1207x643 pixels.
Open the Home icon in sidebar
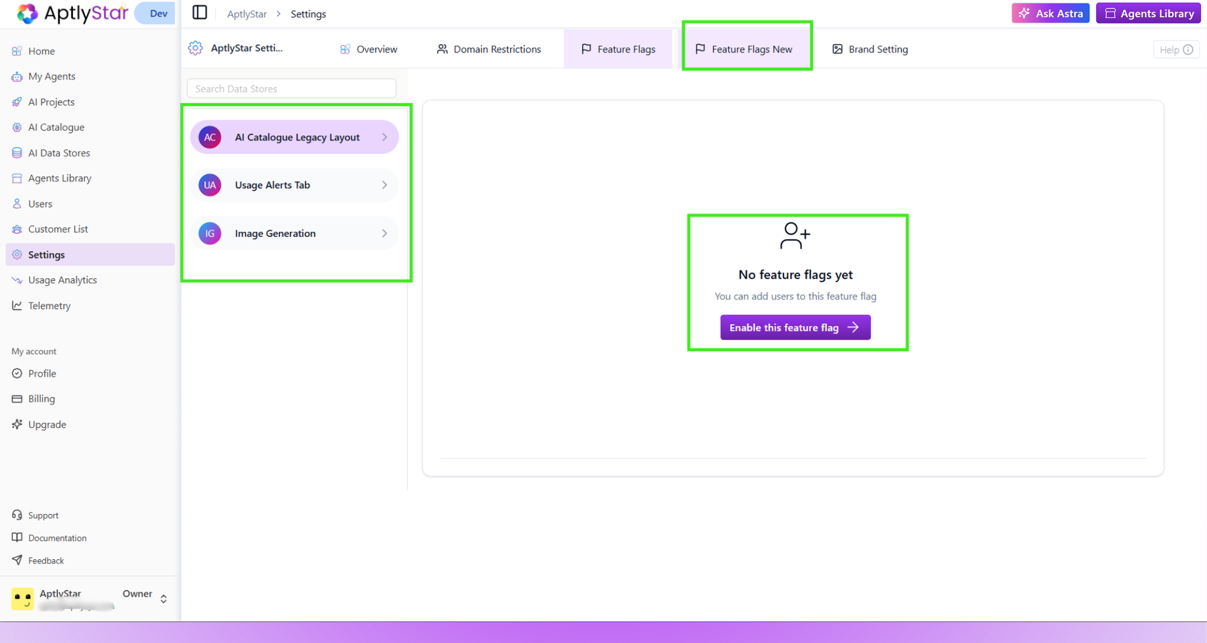point(17,51)
